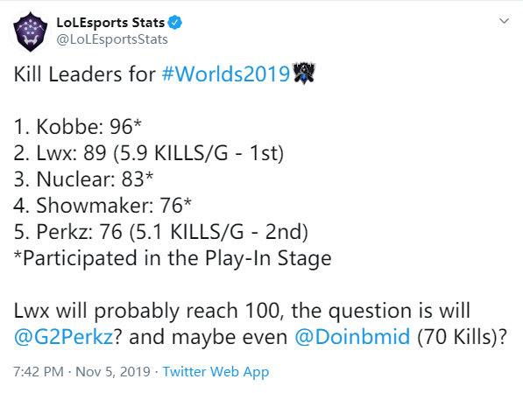Screen dimensions: 523x393
Task: Click the 'Showmaker: 76*' line of text
Action: click(x=102, y=206)
